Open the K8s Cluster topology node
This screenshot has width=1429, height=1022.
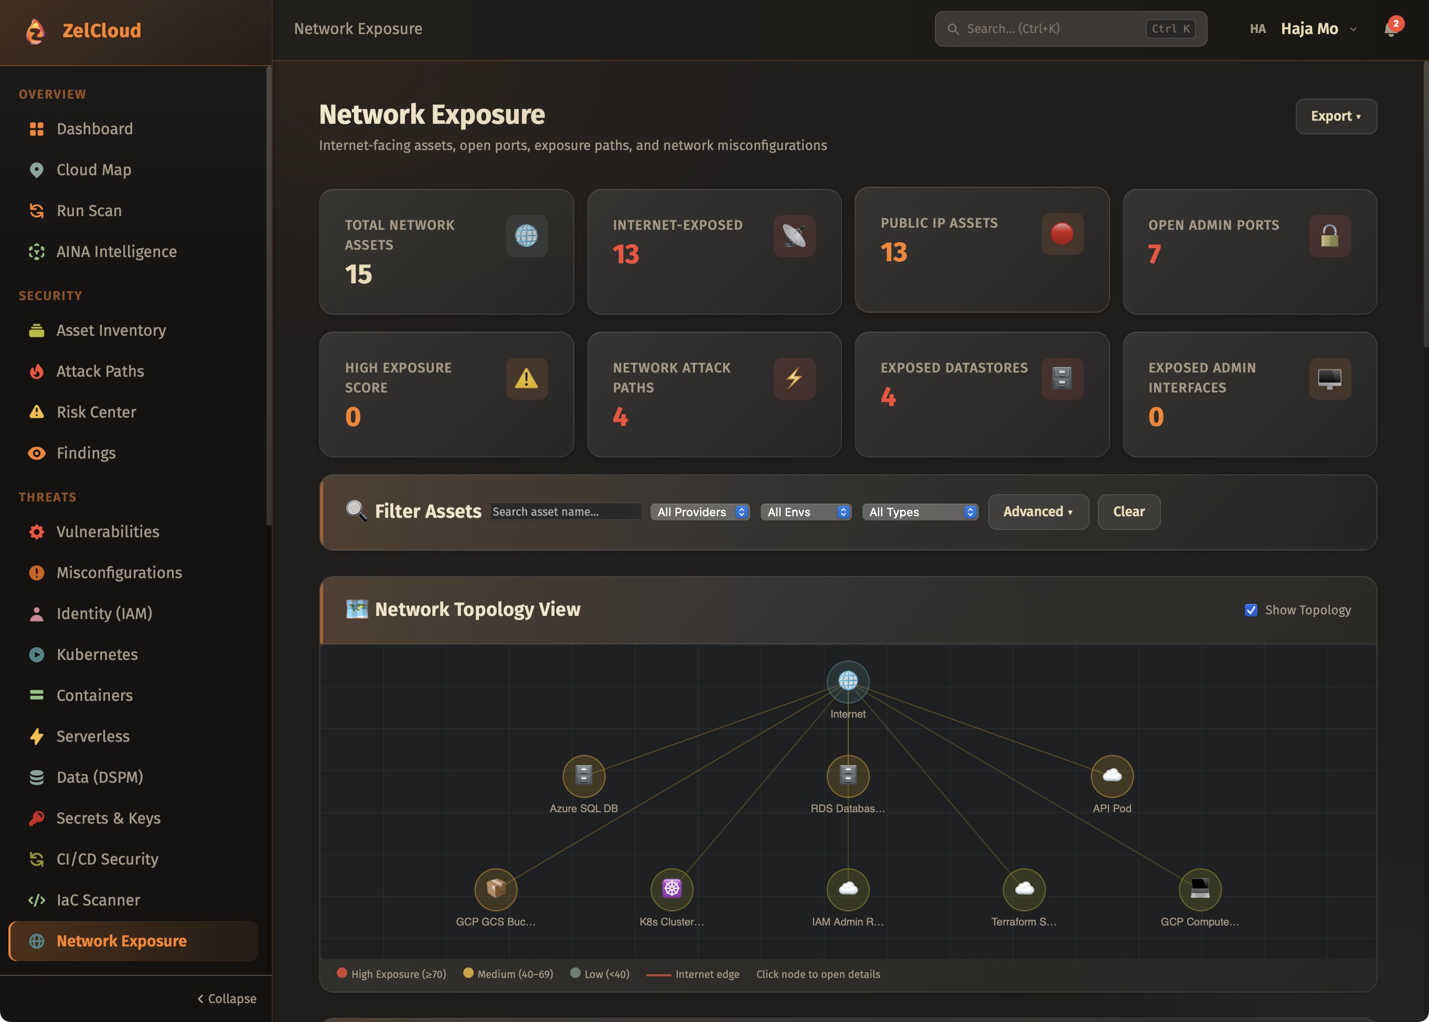[671, 889]
